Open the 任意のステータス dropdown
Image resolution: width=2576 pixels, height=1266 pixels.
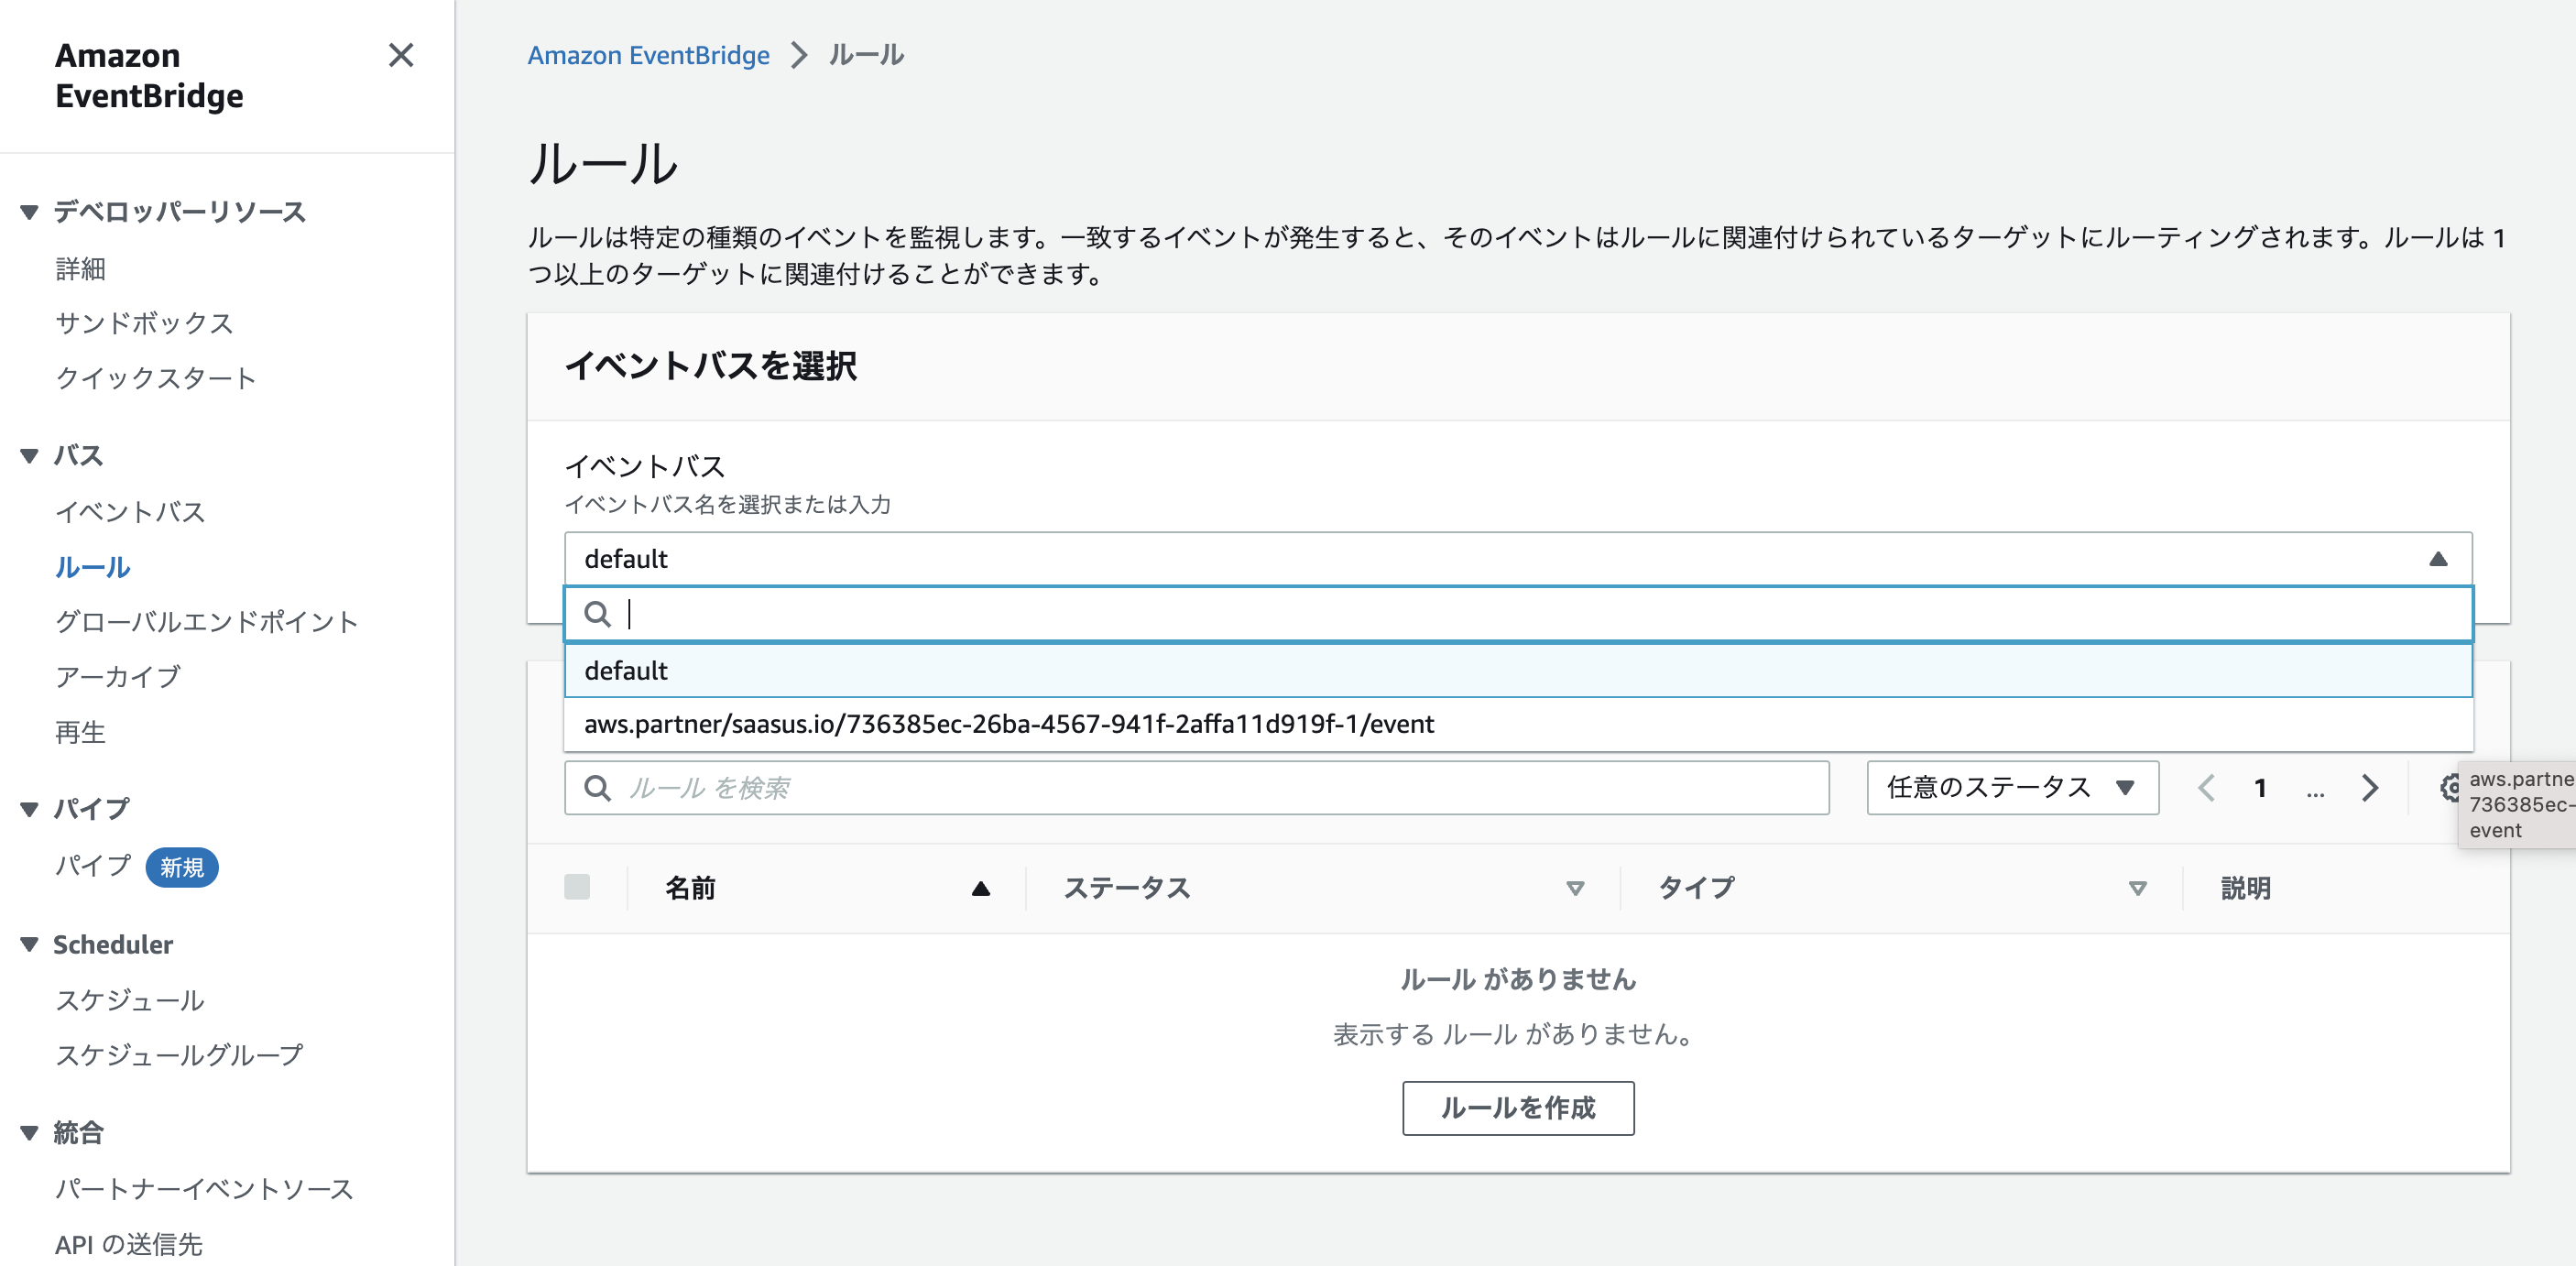[x=2012, y=788]
